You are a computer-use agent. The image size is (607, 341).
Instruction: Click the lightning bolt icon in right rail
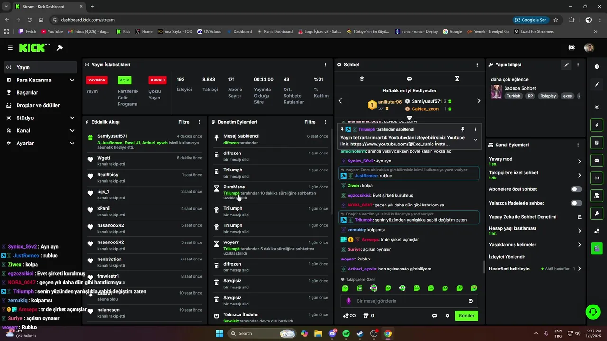pos(597,125)
